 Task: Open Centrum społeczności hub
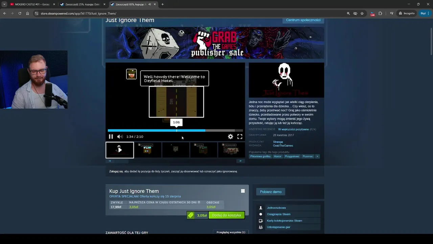click(x=303, y=20)
